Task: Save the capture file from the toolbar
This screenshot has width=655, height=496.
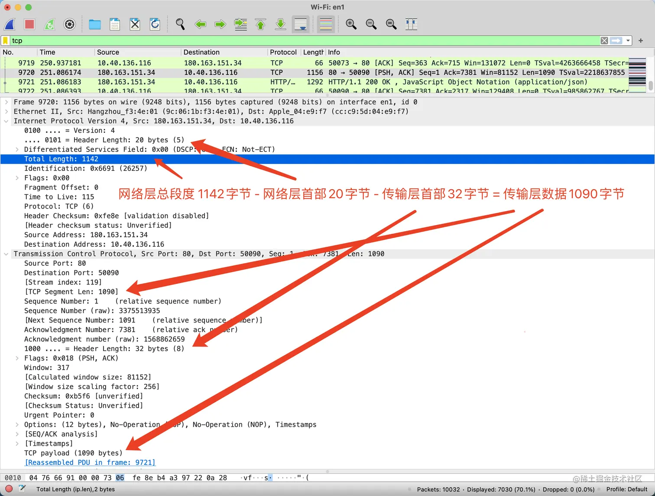Action: [x=115, y=24]
